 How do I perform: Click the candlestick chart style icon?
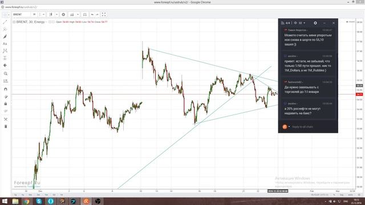(x=51, y=14)
